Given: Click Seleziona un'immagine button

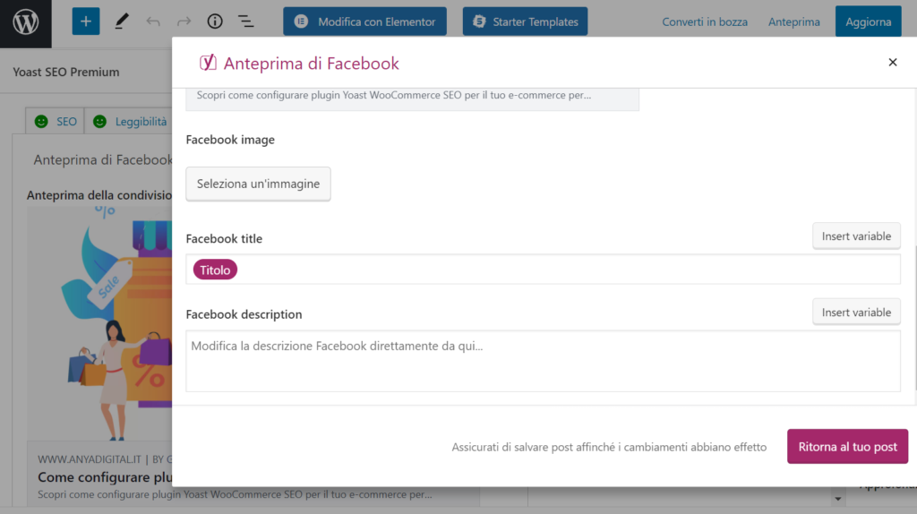Looking at the screenshot, I should click(258, 184).
